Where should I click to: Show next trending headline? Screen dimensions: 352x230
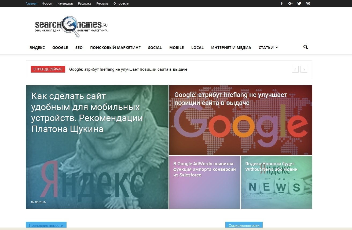[x=304, y=69]
